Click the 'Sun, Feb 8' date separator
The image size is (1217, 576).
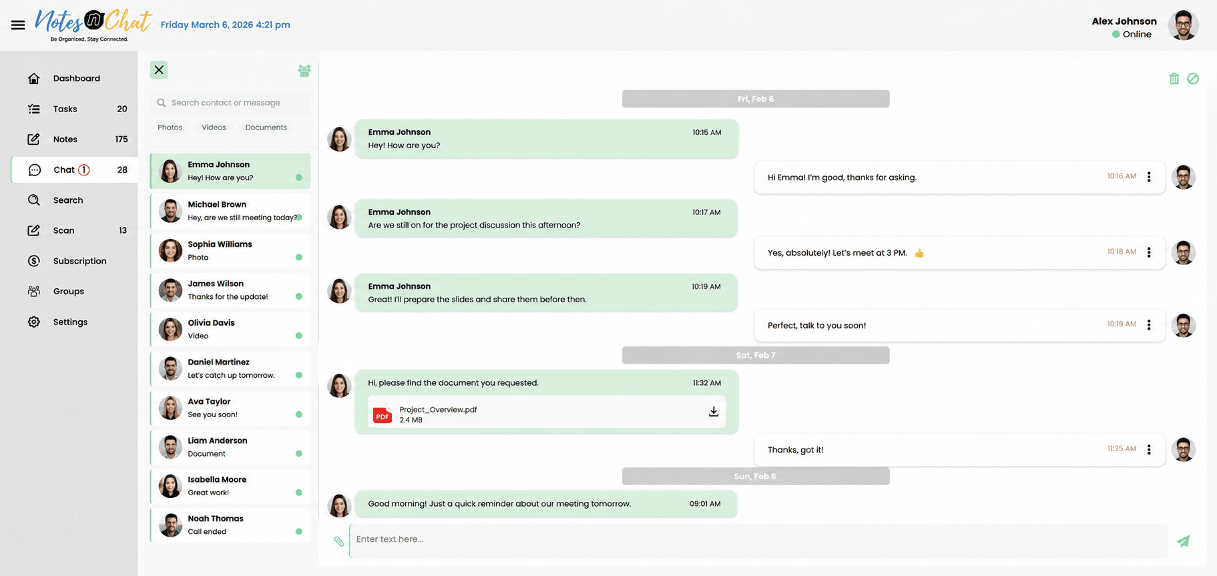(756, 476)
